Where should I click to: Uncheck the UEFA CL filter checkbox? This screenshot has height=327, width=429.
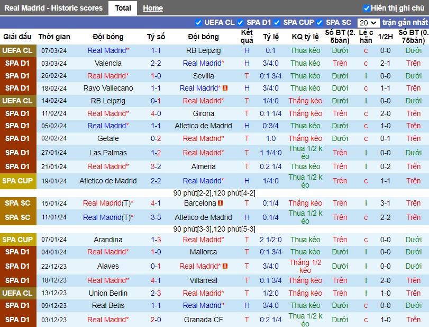[198, 22]
